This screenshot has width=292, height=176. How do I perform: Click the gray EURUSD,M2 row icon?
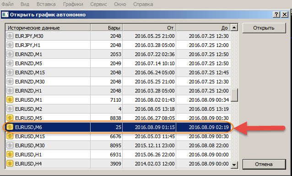click(x=10, y=109)
